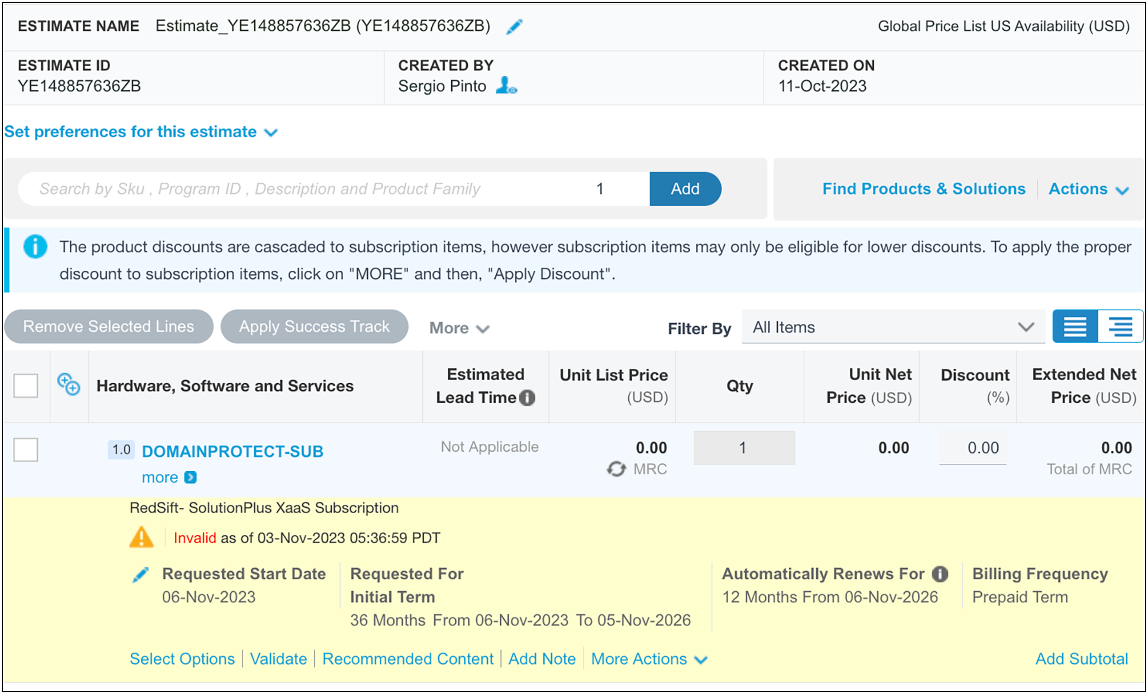Click the edit pencil beside Requested Start Date
The image size is (1148, 694).
[x=141, y=575]
